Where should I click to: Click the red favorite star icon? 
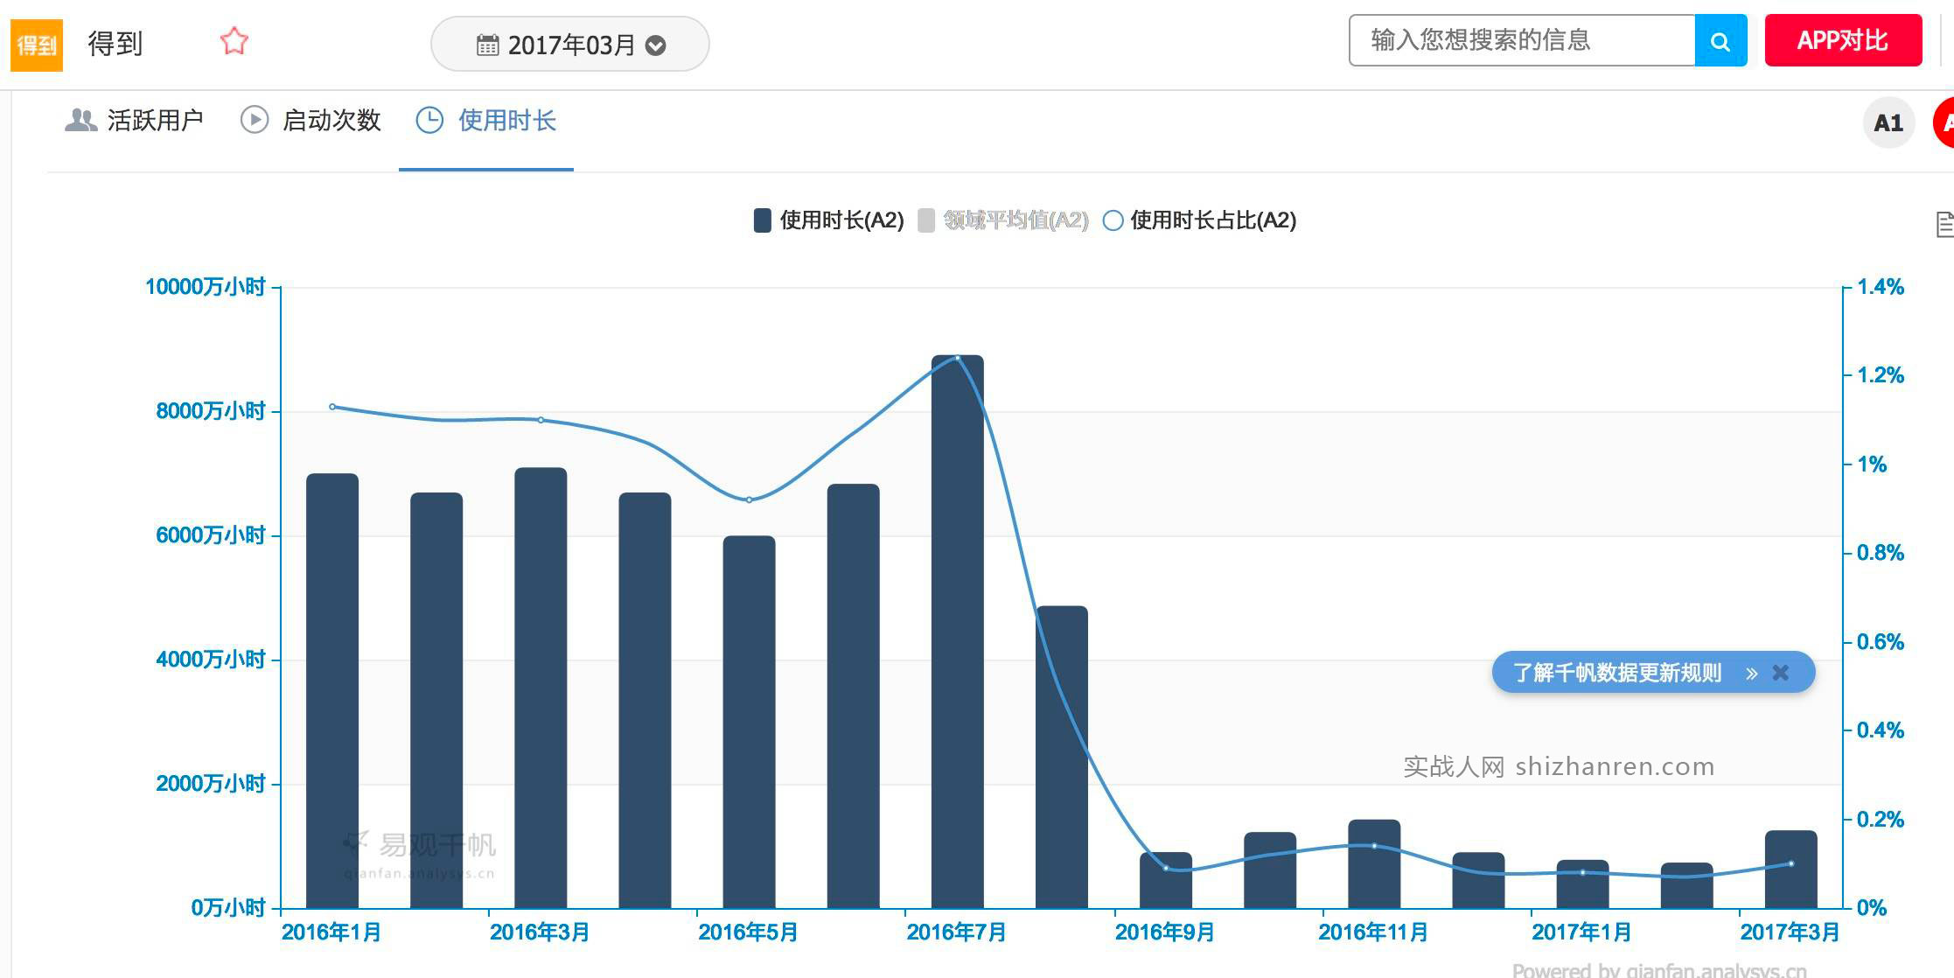(x=234, y=41)
